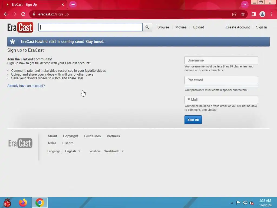Click the Chrome taskbar icon
This screenshot has height=208, width=277.
(x=40, y=203)
